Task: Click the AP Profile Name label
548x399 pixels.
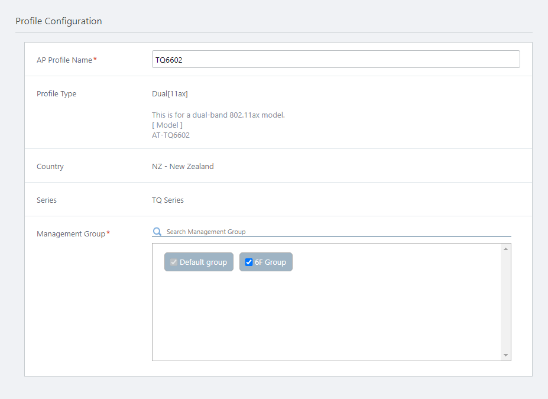Action: [64, 60]
